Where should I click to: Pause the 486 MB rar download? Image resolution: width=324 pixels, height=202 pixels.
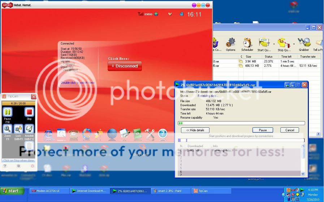(263, 130)
